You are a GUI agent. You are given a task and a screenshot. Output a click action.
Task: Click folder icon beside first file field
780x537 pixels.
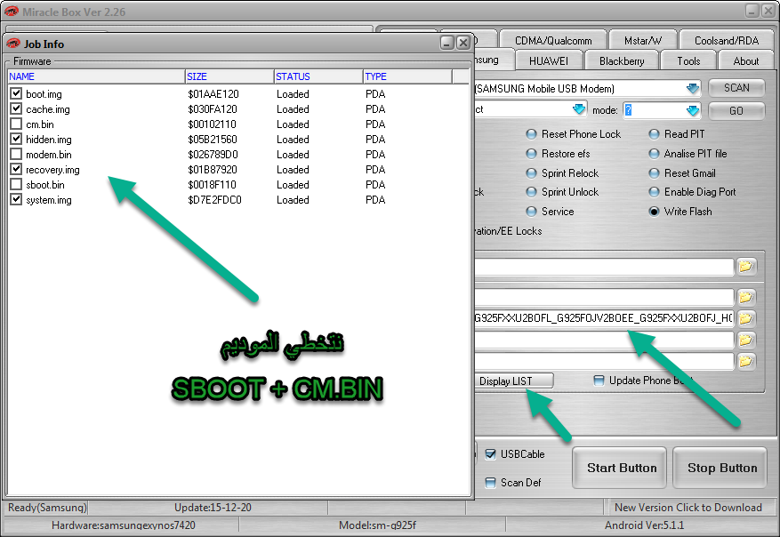[745, 267]
